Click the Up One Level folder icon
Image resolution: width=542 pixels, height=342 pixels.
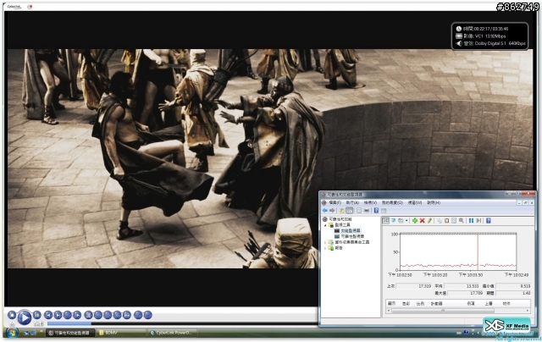342,211
